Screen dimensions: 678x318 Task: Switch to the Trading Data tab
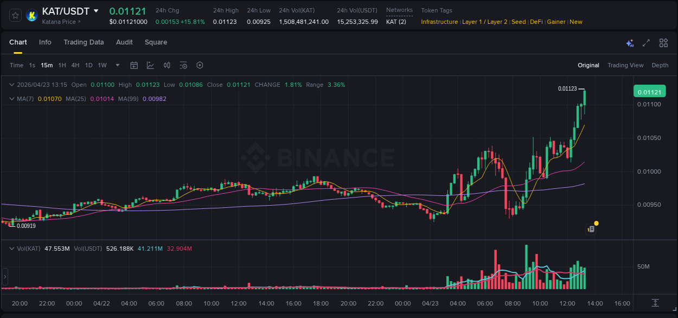click(x=84, y=42)
